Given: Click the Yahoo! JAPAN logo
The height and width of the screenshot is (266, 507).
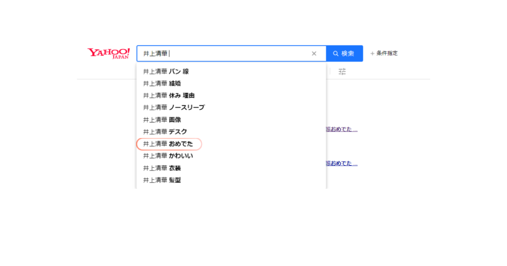Looking at the screenshot, I should click(108, 53).
